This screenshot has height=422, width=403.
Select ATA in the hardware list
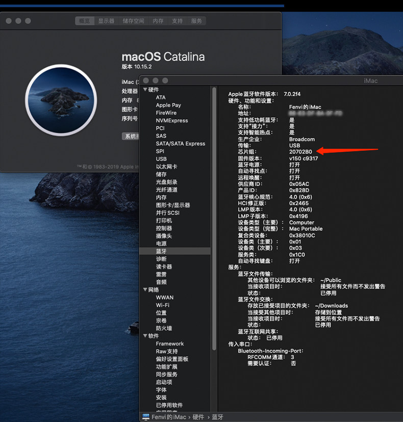click(x=161, y=97)
